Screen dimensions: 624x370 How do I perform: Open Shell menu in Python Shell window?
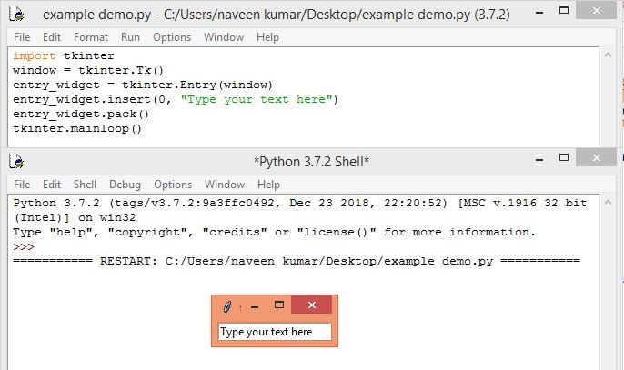coord(85,185)
